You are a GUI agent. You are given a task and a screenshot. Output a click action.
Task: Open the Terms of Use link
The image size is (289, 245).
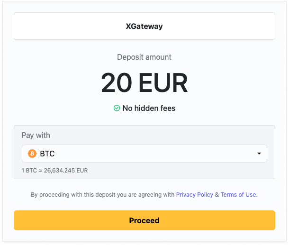pos(239,194)
